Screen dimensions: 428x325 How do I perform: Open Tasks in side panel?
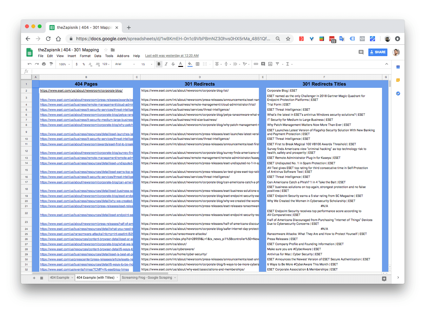pos(398,94)
